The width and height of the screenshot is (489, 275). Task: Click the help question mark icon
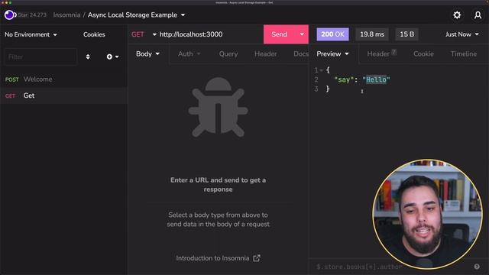(x=477, y=267)
